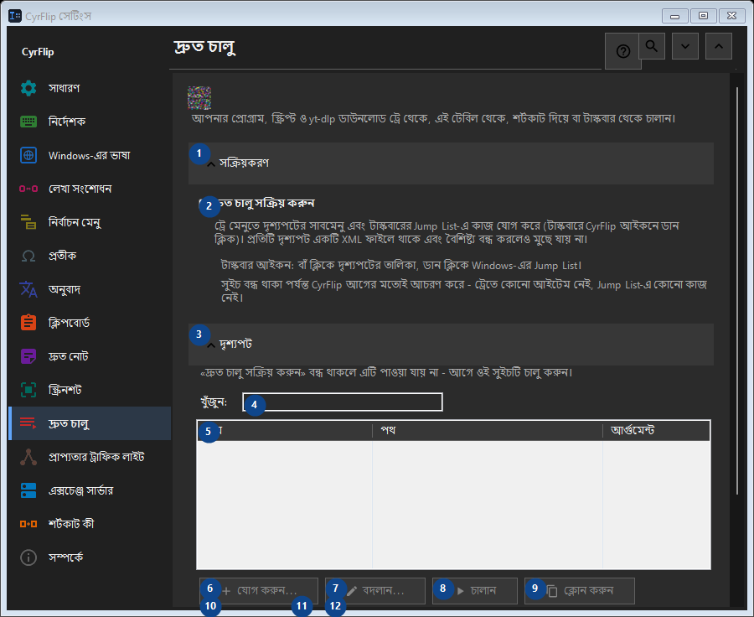Focus the খুঁজুন search field

[x=343, y=402]
